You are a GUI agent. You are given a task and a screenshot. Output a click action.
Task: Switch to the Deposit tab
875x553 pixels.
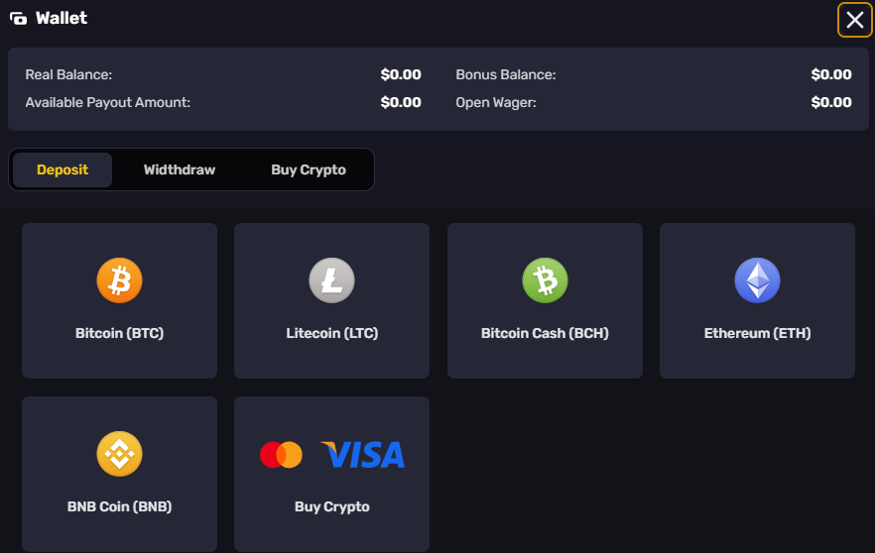62,169
